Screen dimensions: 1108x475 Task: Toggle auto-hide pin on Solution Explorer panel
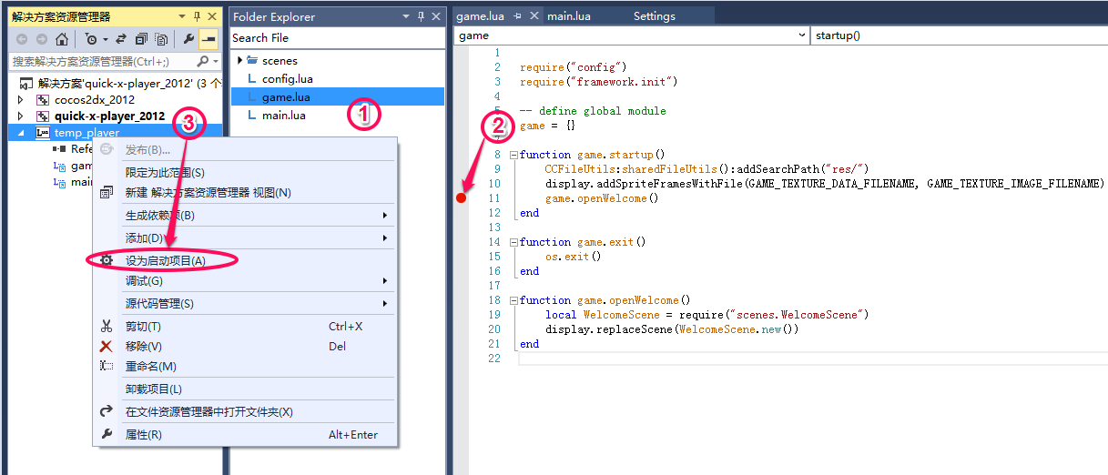pos(198,16)
